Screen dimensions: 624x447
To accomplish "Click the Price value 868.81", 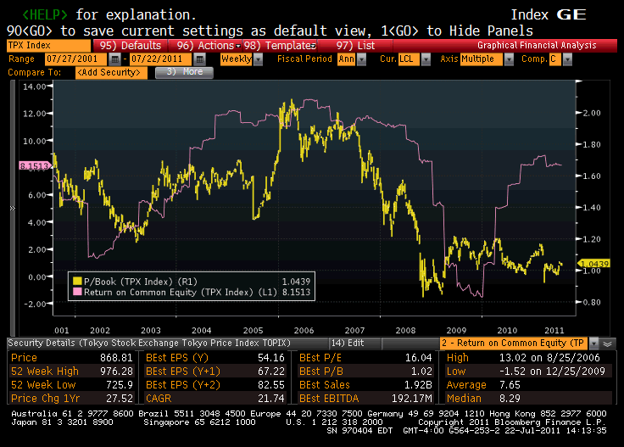I will [x=116, y=358].
